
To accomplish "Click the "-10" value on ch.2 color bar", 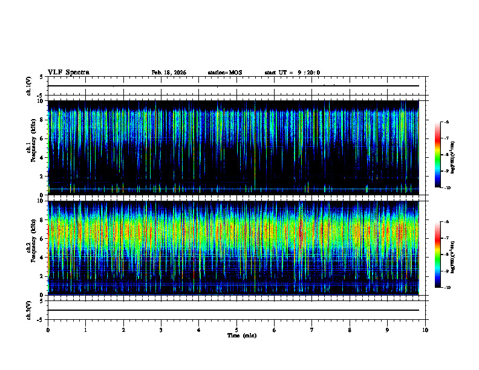I will click(x=448, y=288).
